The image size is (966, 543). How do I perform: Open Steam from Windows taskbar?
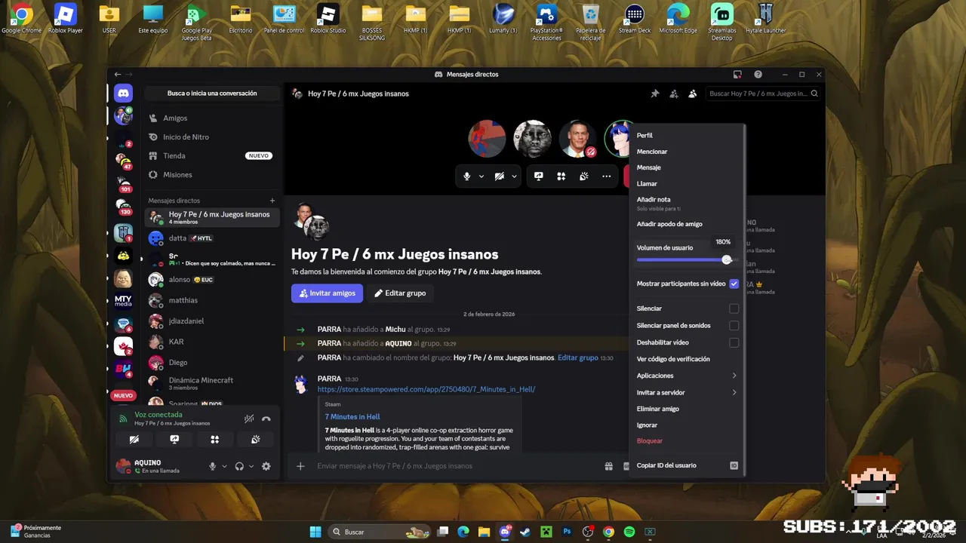point(525,532)
